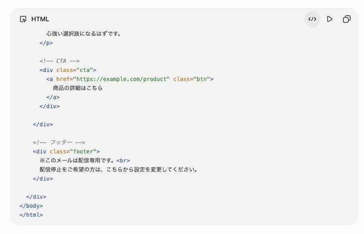364x234 pixels.
Task: Click the <!-- CTA --> comment line
Action: click(60, 61)
